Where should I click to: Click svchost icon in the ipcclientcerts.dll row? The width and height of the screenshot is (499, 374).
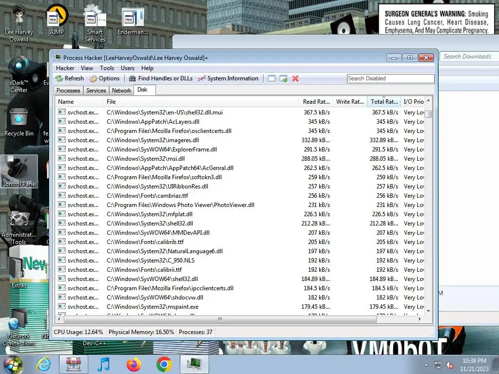62,288
